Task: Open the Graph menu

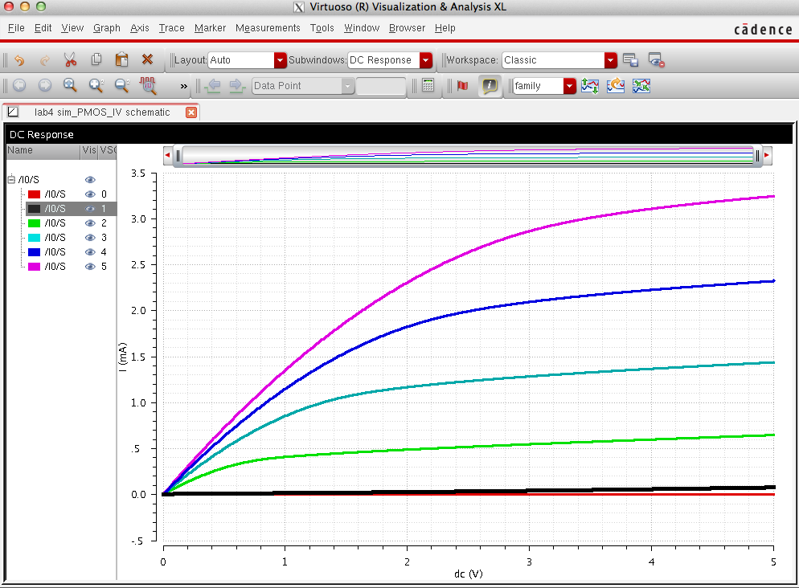Action: 106,28
